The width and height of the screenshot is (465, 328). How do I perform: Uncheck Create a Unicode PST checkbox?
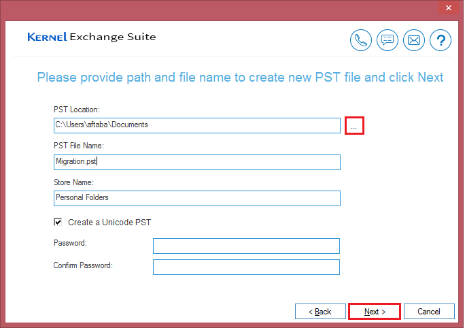(58, 222)
